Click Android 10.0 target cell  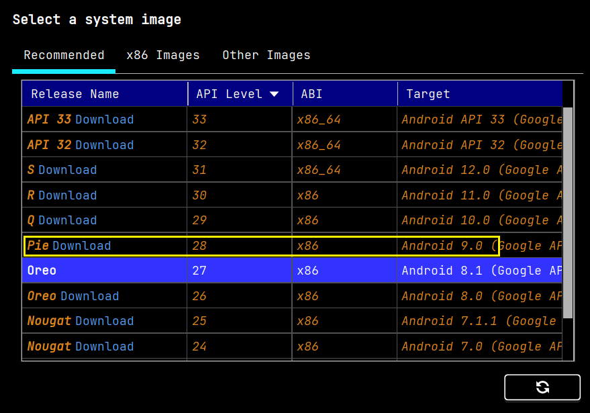coord(480,220)
